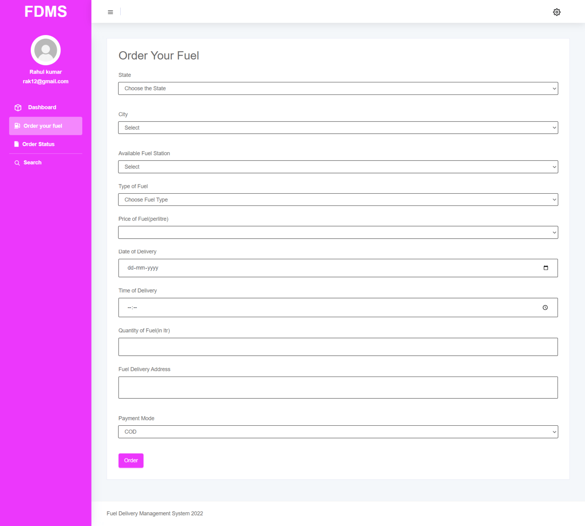
Task: Click inside the Fuel Delivery Address field
Action: click(x=338, y=387)
